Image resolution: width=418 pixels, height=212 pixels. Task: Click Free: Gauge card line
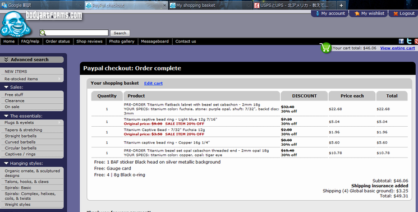(112, 168)
